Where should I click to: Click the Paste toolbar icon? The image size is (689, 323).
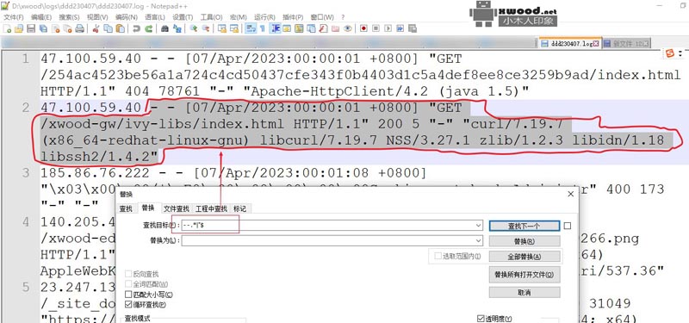click(120, 28)
